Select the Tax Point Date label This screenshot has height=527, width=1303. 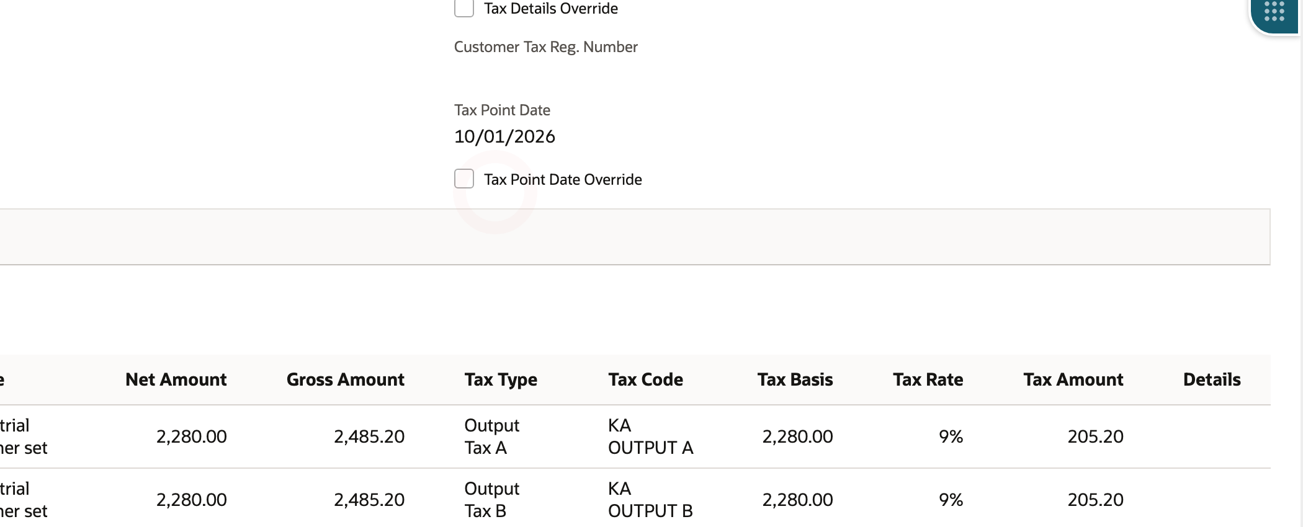pyautogui.click(x=502, y=110)
